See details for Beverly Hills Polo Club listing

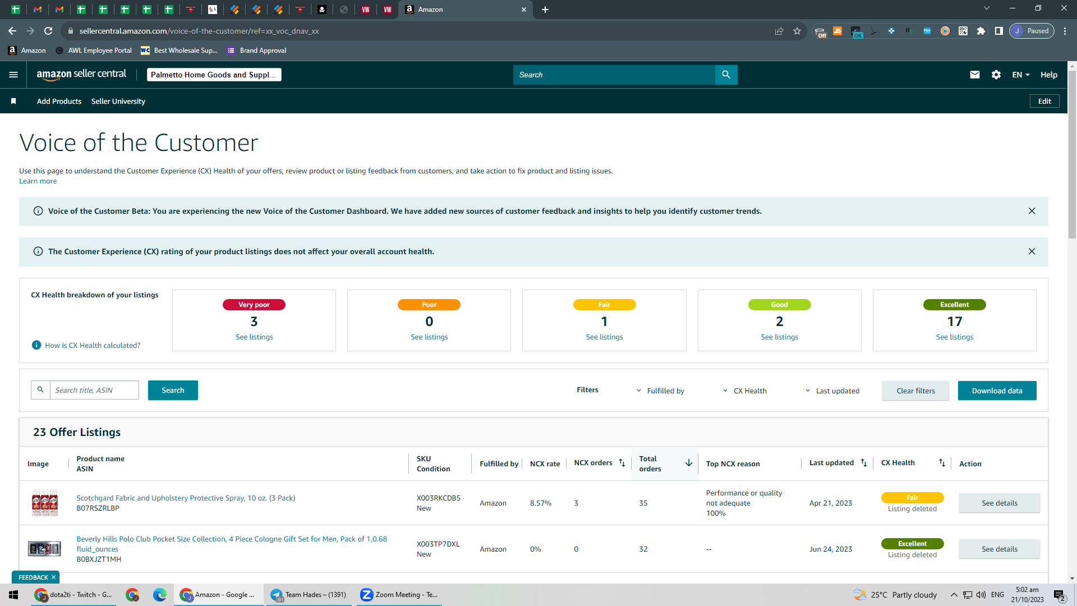(x=999, y=549)
